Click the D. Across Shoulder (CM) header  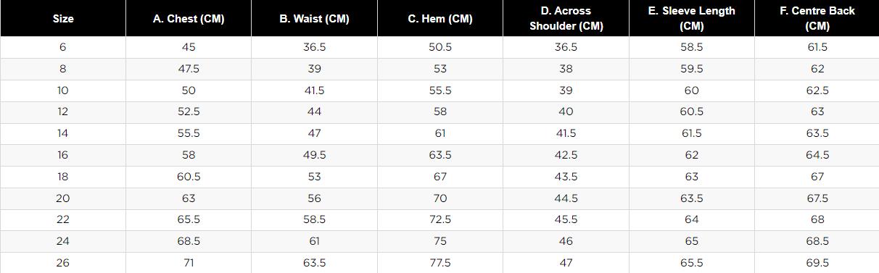click(566, 19)
